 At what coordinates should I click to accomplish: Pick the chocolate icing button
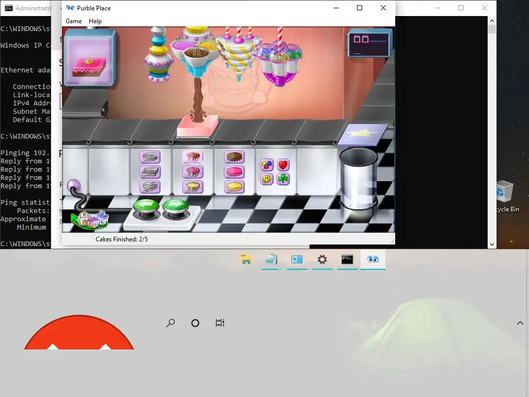[x=234, y=157]
